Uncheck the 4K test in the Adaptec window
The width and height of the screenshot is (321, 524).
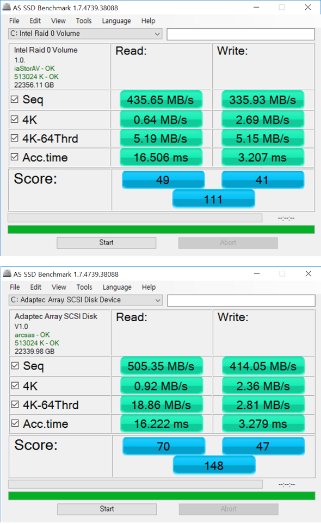click(x=15, y=385)
